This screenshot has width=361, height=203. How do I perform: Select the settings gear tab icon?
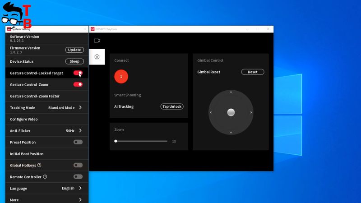[97, 57]
